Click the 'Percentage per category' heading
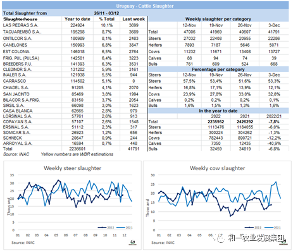 click(218, 70)
